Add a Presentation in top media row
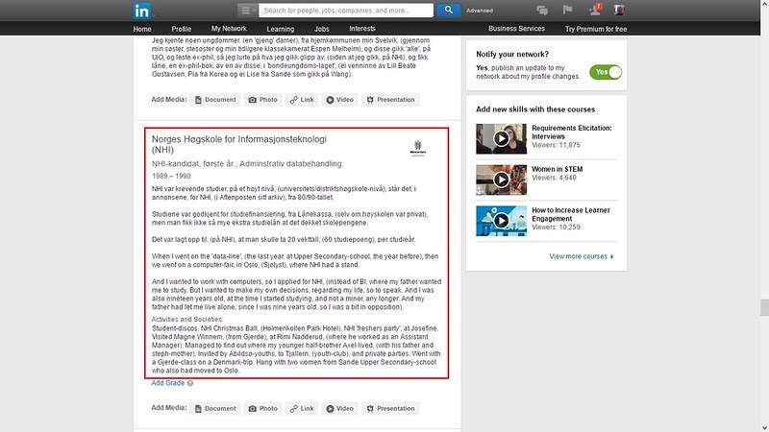The height and width of the screenshot is (432, 769). [x=391, y=100]
